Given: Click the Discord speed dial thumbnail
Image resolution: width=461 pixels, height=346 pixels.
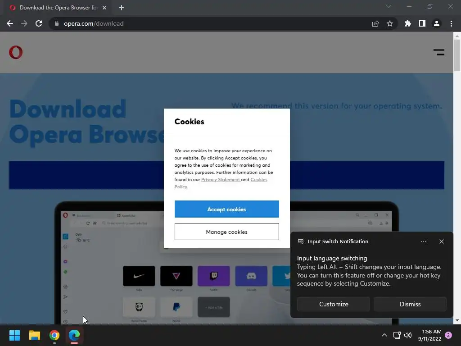Looking at the screenshot, I should click(251, 276).
